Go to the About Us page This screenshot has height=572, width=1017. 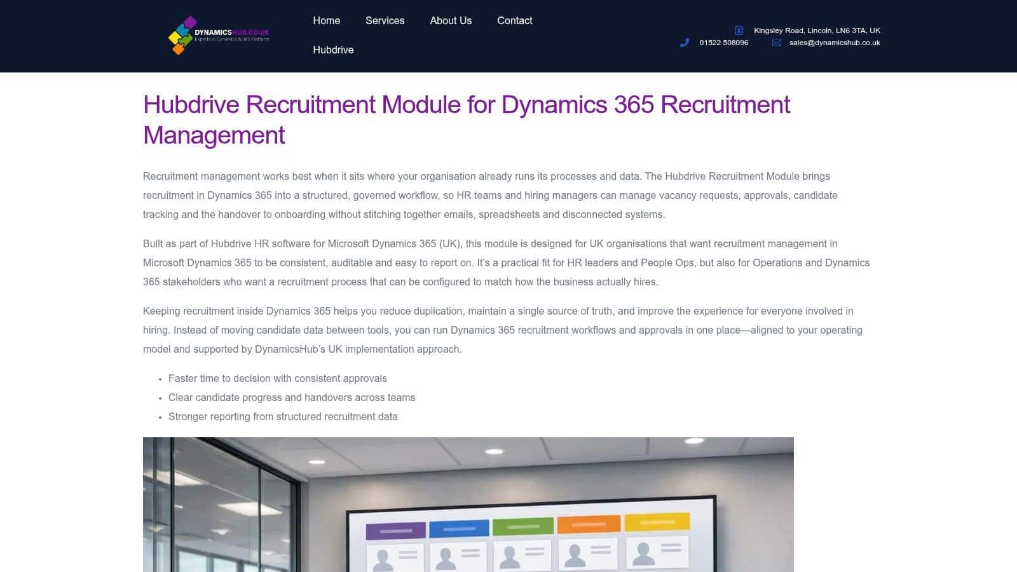click(451, 20)
